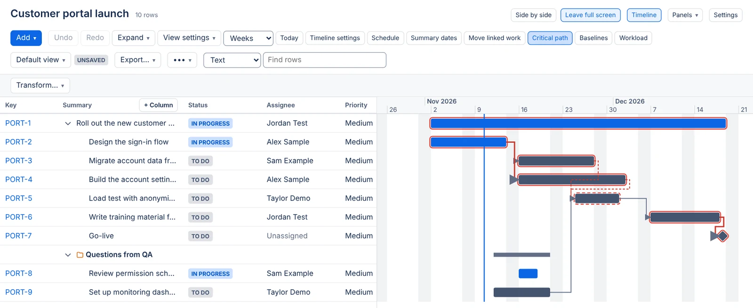Click the Schedule button
The width and height of the screenshot is (753, 308).
pos(385,38)
